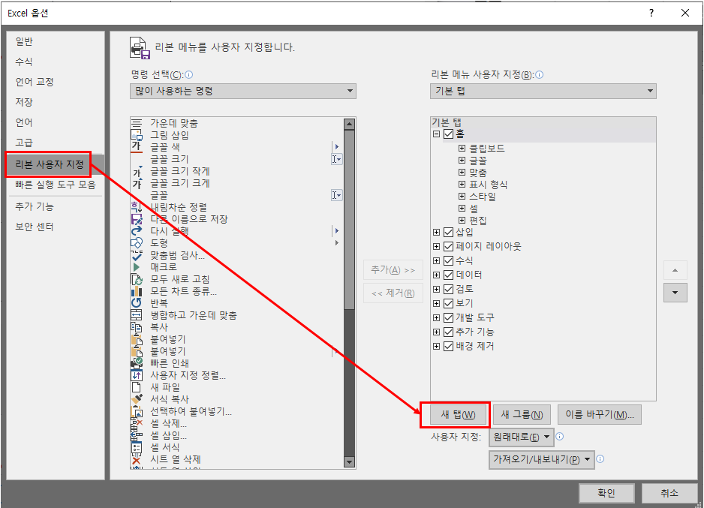Click the command list scroll-down arrow
This screenshot has width=704, height=508.
(349, 461)
